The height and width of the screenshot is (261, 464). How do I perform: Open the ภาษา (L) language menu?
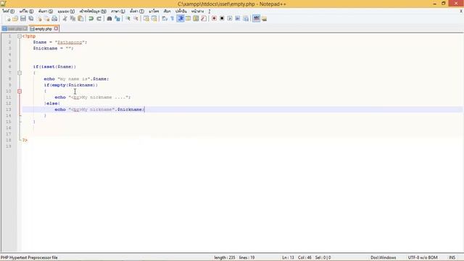118,12
